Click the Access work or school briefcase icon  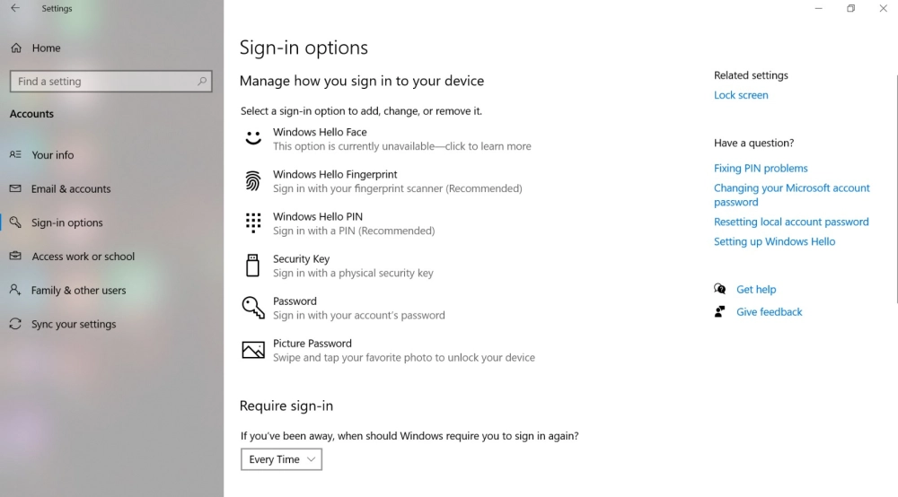[x=15, y=256]
